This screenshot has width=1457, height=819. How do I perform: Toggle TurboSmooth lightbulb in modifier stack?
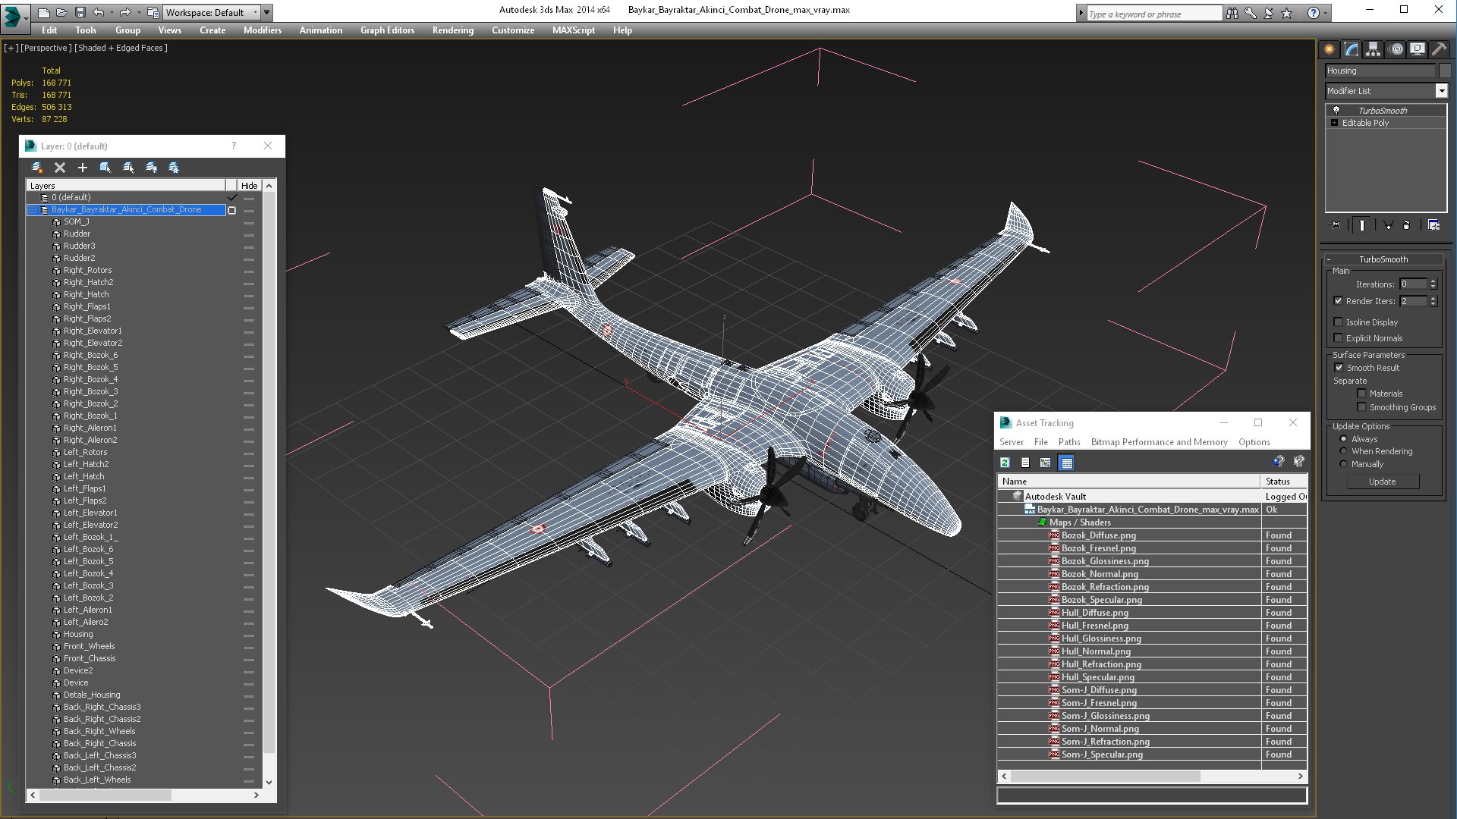[x=1336, y=111]
